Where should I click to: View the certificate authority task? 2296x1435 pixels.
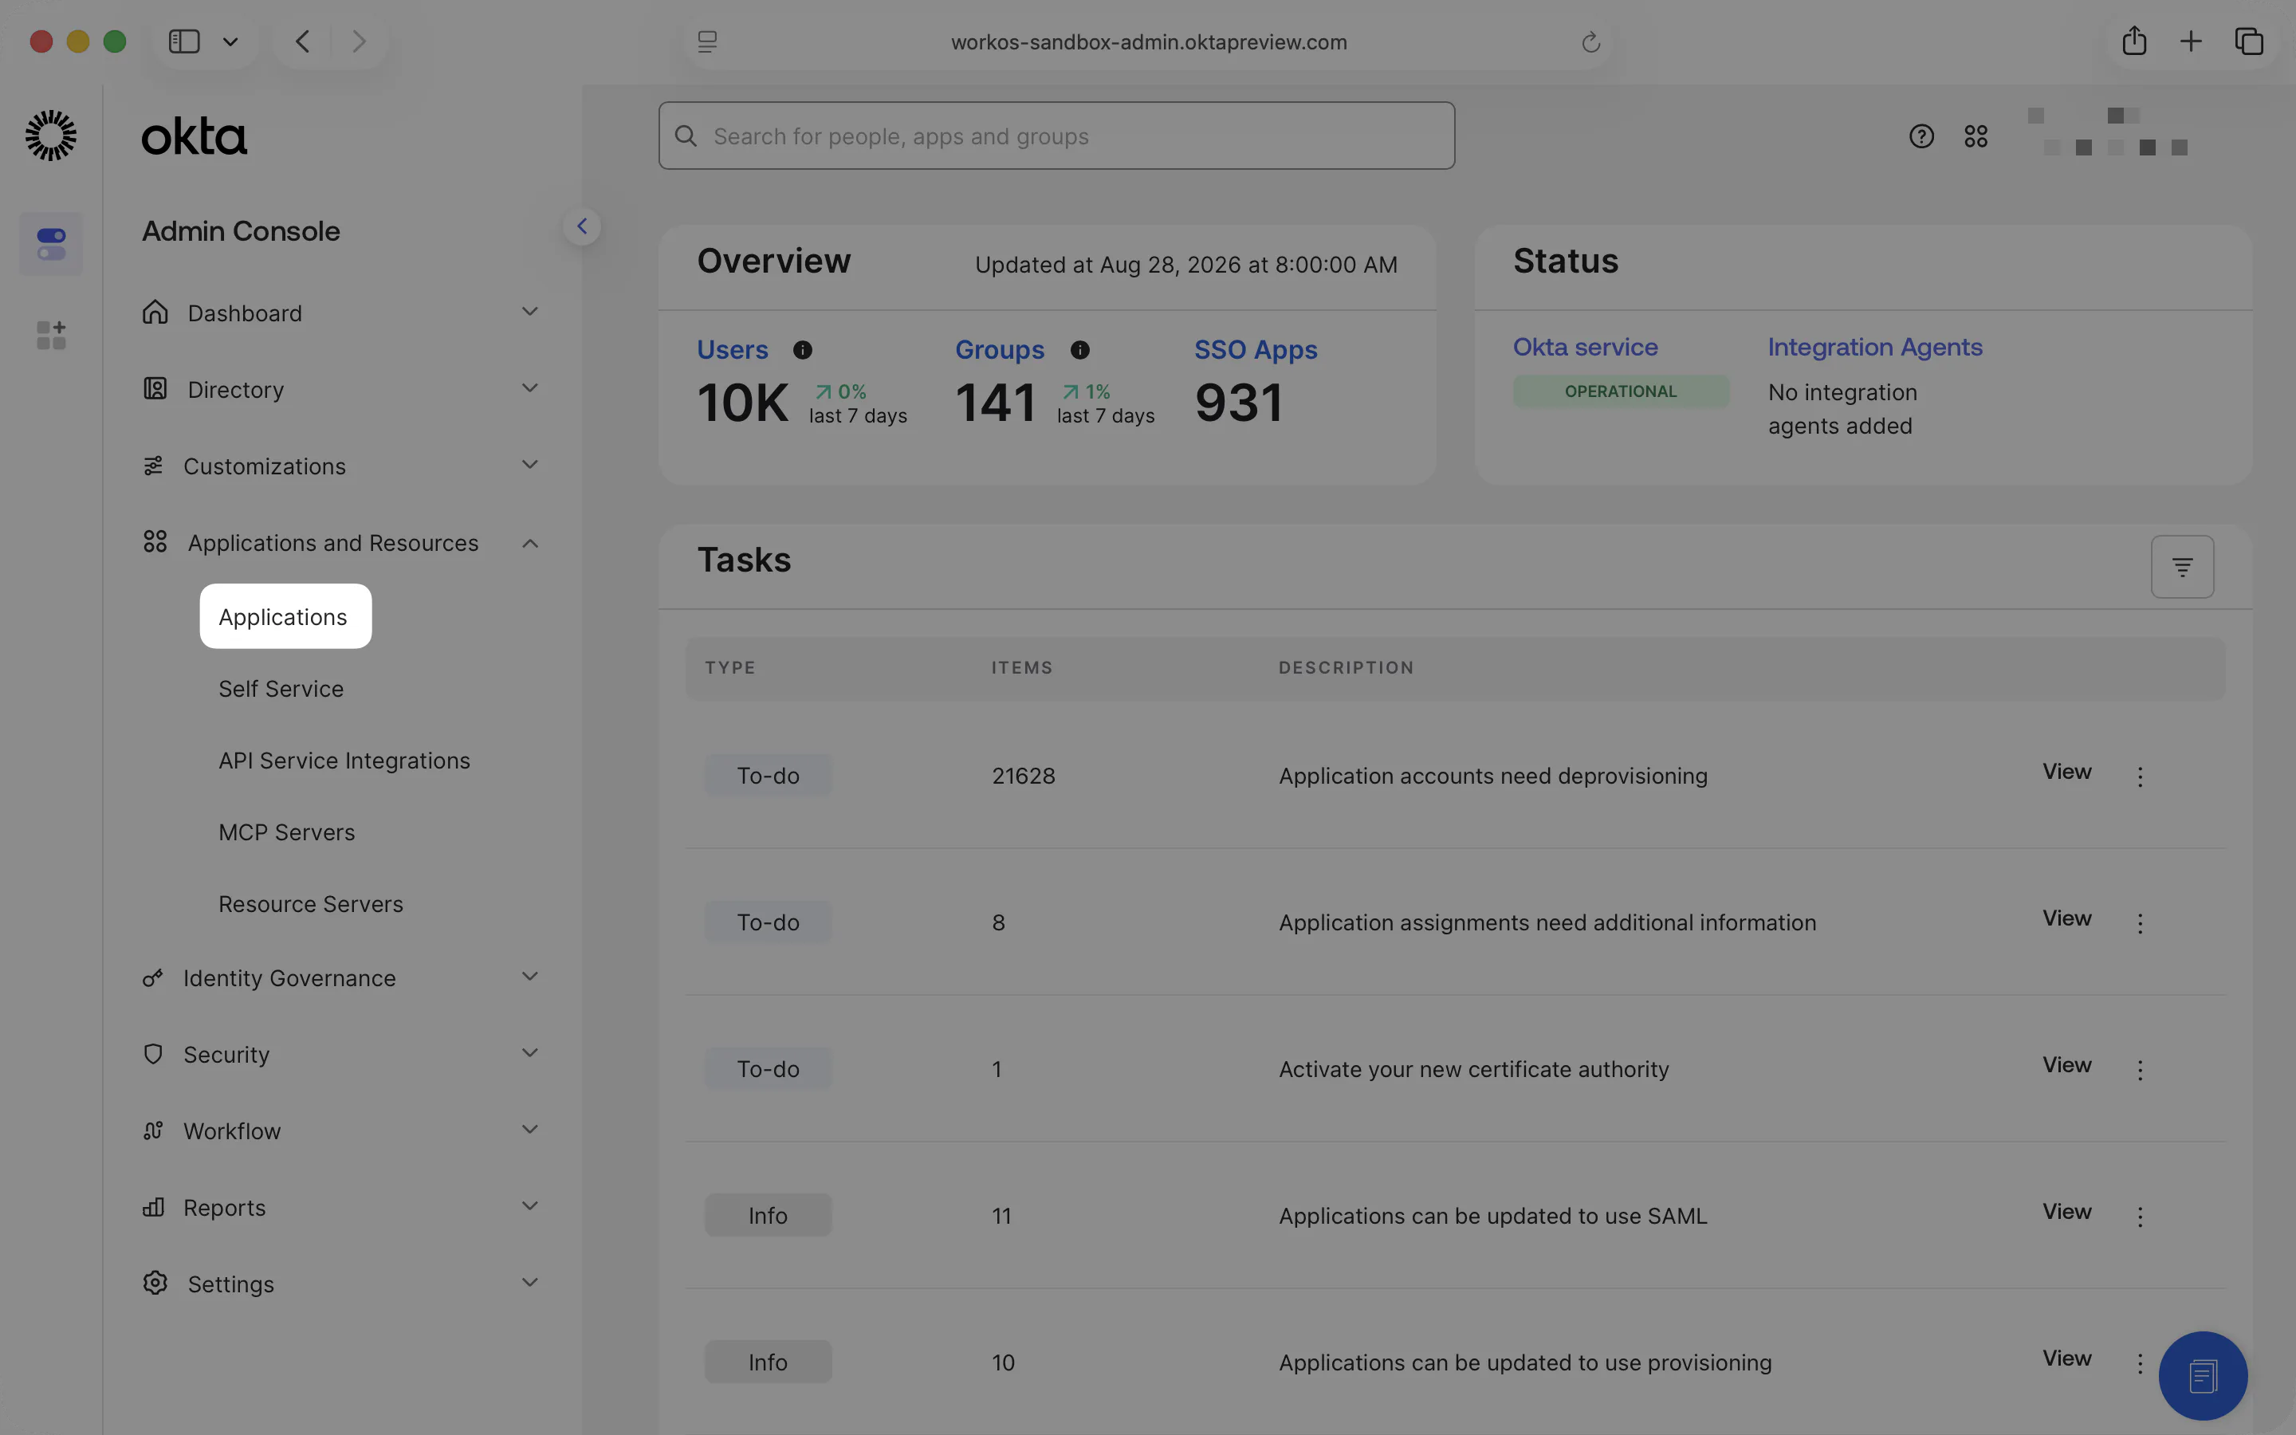[2066, 1065]
